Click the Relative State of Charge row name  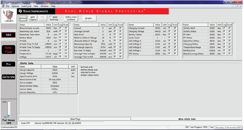pos(85,38)
